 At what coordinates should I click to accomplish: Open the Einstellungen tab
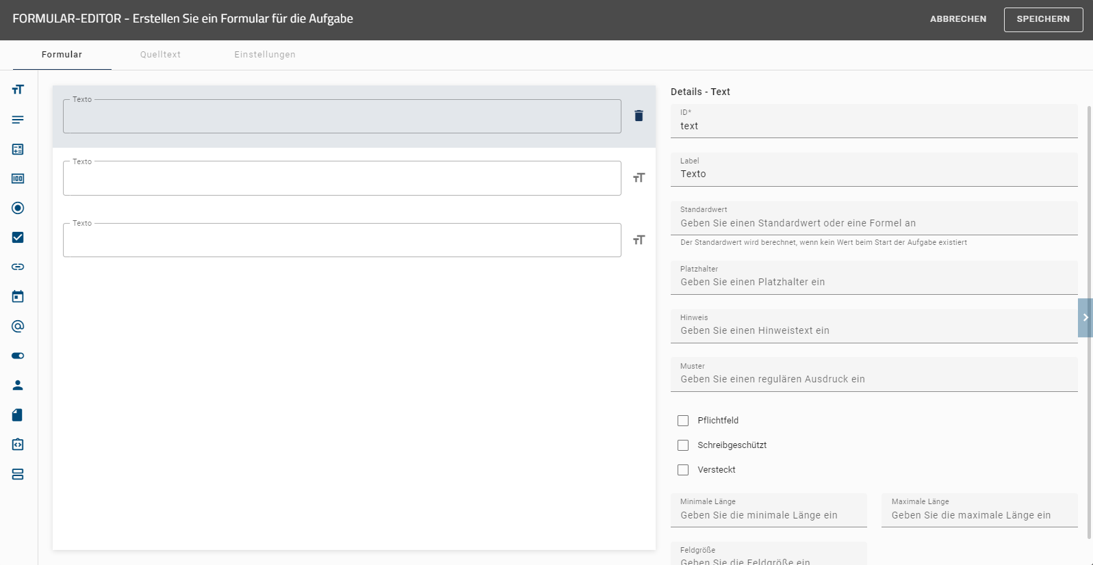click(265, 55)
